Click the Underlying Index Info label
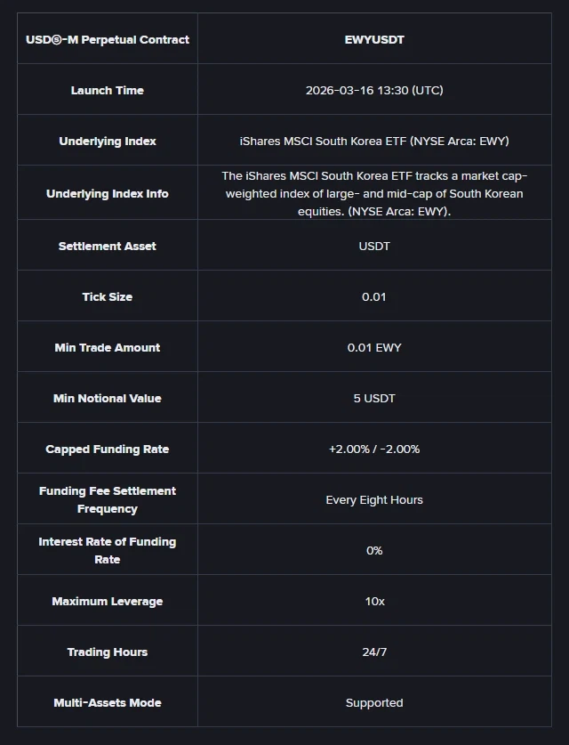The height and width of the screenshot is (745, 569). click(x=108, y=193)
